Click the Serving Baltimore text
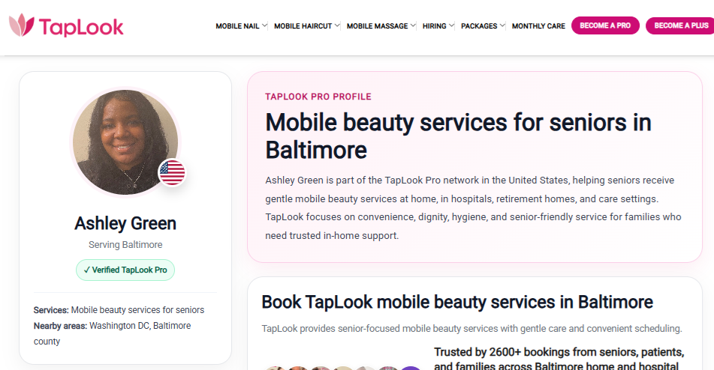 (x=125, y=245)
